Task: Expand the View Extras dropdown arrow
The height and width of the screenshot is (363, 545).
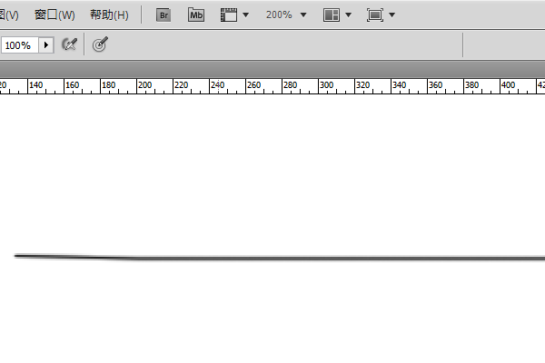Action: click(246, 15)
